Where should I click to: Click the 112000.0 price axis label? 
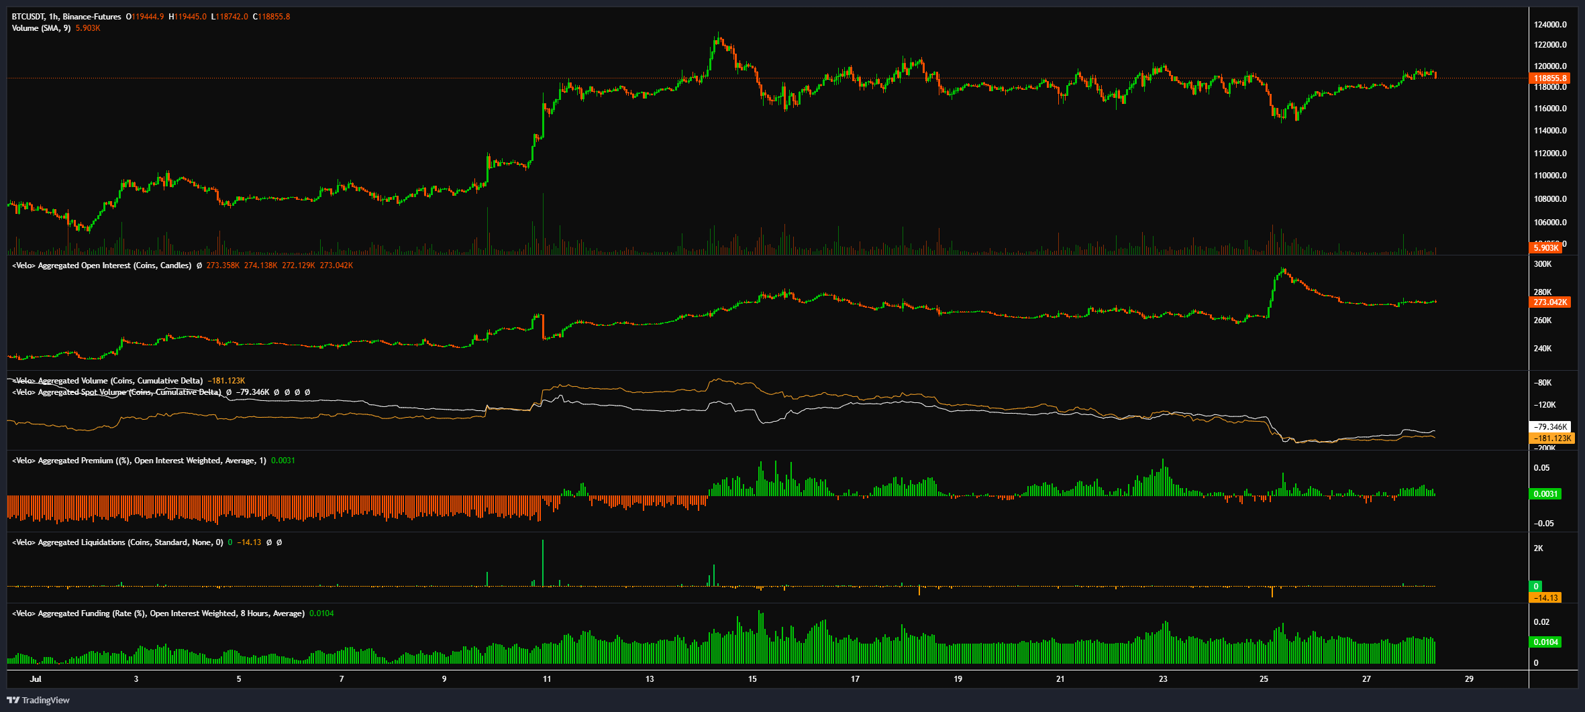(1550, 154)
